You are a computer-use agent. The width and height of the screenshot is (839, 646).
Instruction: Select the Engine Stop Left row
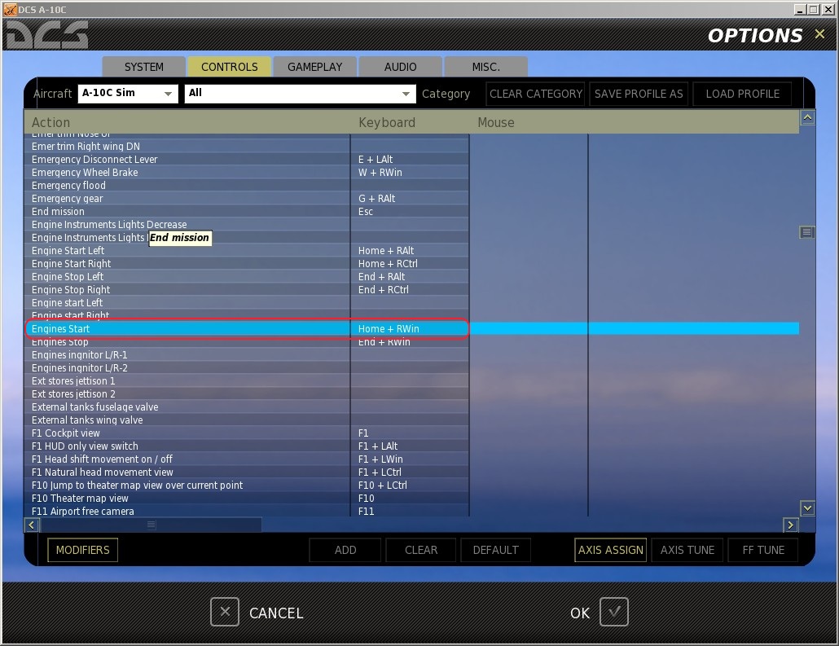(247, 277)
